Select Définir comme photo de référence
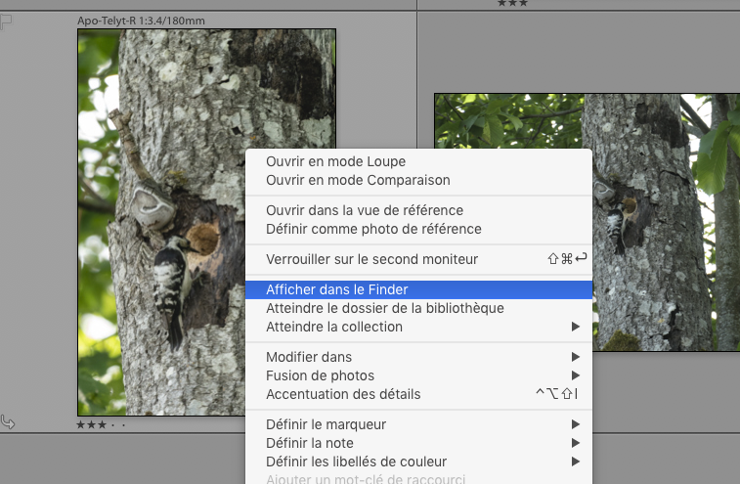740x484 pixels. (373, 229)
